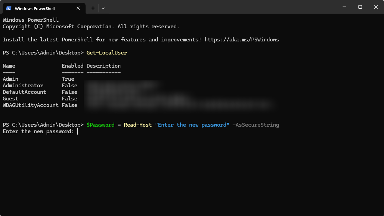Open a new tab with the plus button

pos(93,8)
